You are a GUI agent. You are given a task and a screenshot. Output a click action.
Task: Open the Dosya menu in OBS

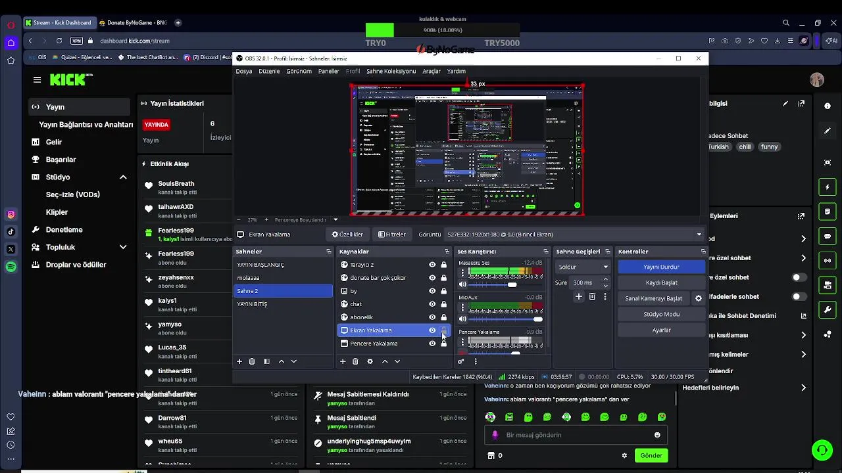243,71
